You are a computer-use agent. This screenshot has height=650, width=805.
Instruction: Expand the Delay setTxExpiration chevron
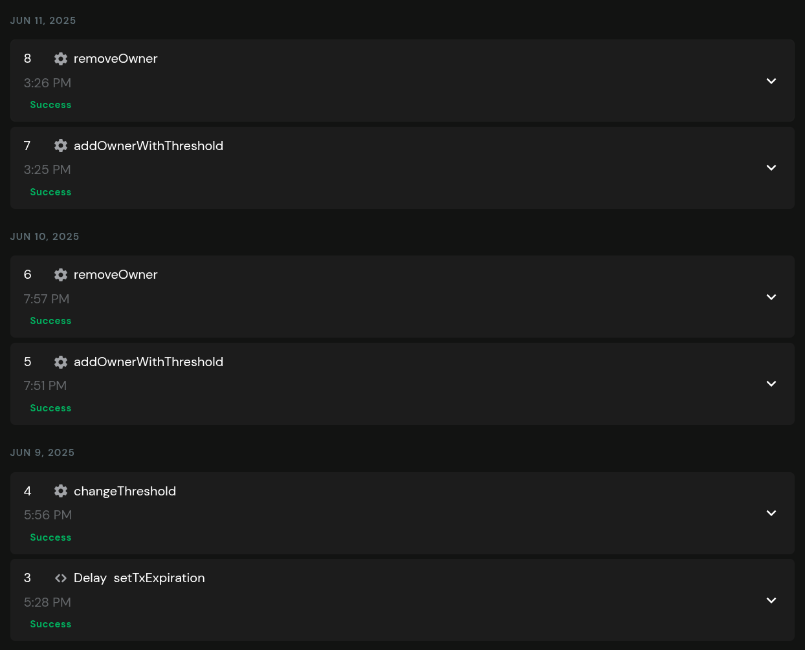(x=771, y=600)
